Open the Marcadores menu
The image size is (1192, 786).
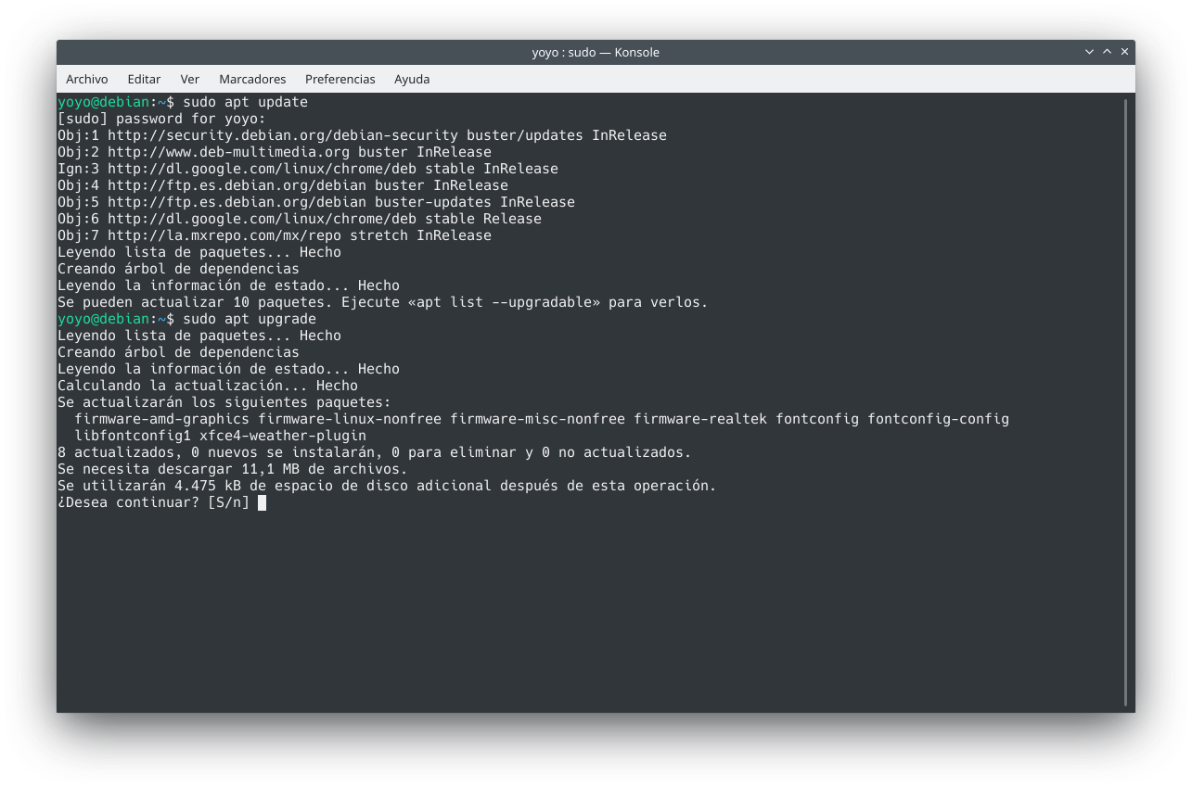(x=252, y=79)
